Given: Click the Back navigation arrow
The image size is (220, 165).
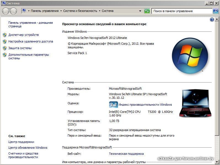Looking at the screenshot, I should tap(6, 11).
